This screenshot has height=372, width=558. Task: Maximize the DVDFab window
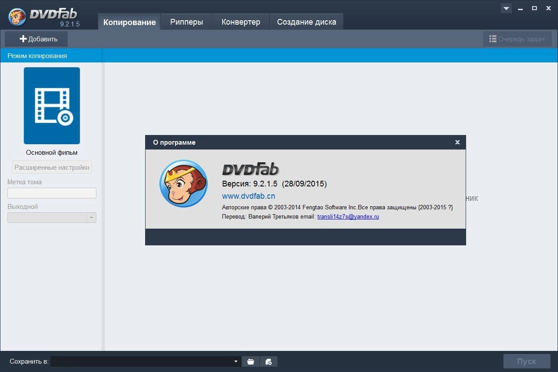click(x=534, y=8)
